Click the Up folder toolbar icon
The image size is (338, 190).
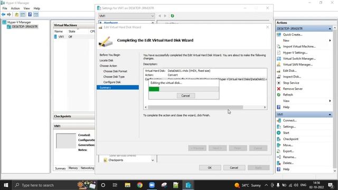point(16,14)
